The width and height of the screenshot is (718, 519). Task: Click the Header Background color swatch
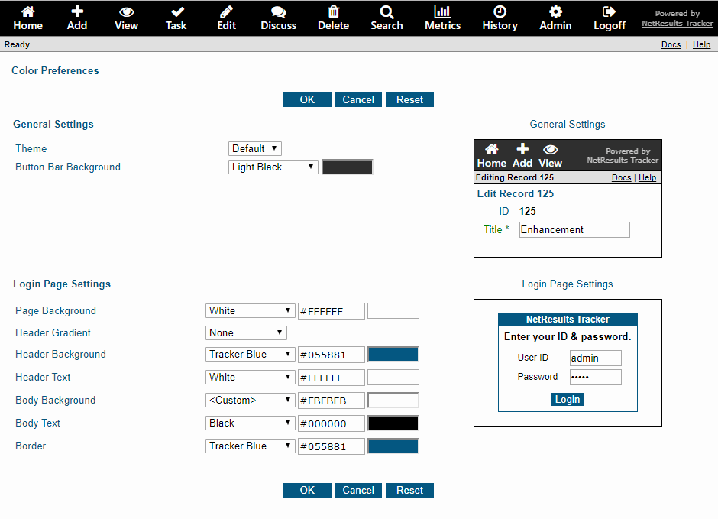(x=393, y=354)
